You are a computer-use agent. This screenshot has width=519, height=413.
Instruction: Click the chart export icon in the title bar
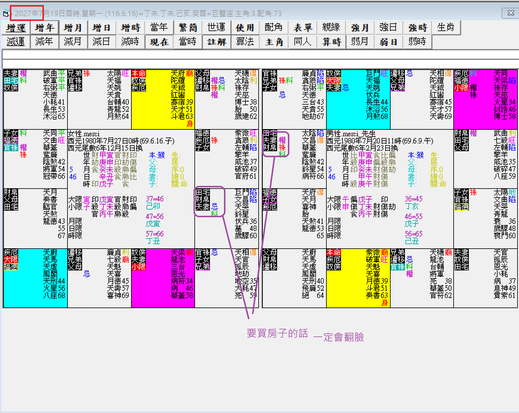point(5,13)
